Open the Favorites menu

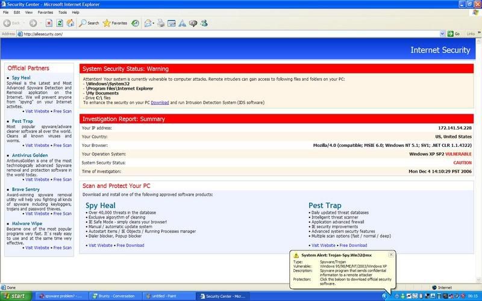pos(45,12)
